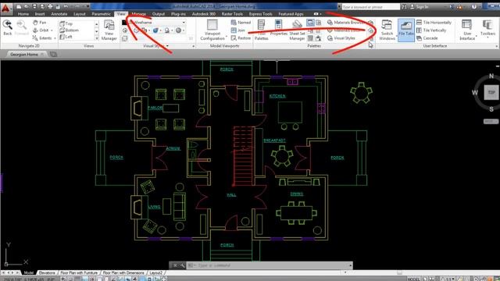Screen dimensions: 500x281
Task: Click the BREAKFAST room label
Action: coord(274,140)
